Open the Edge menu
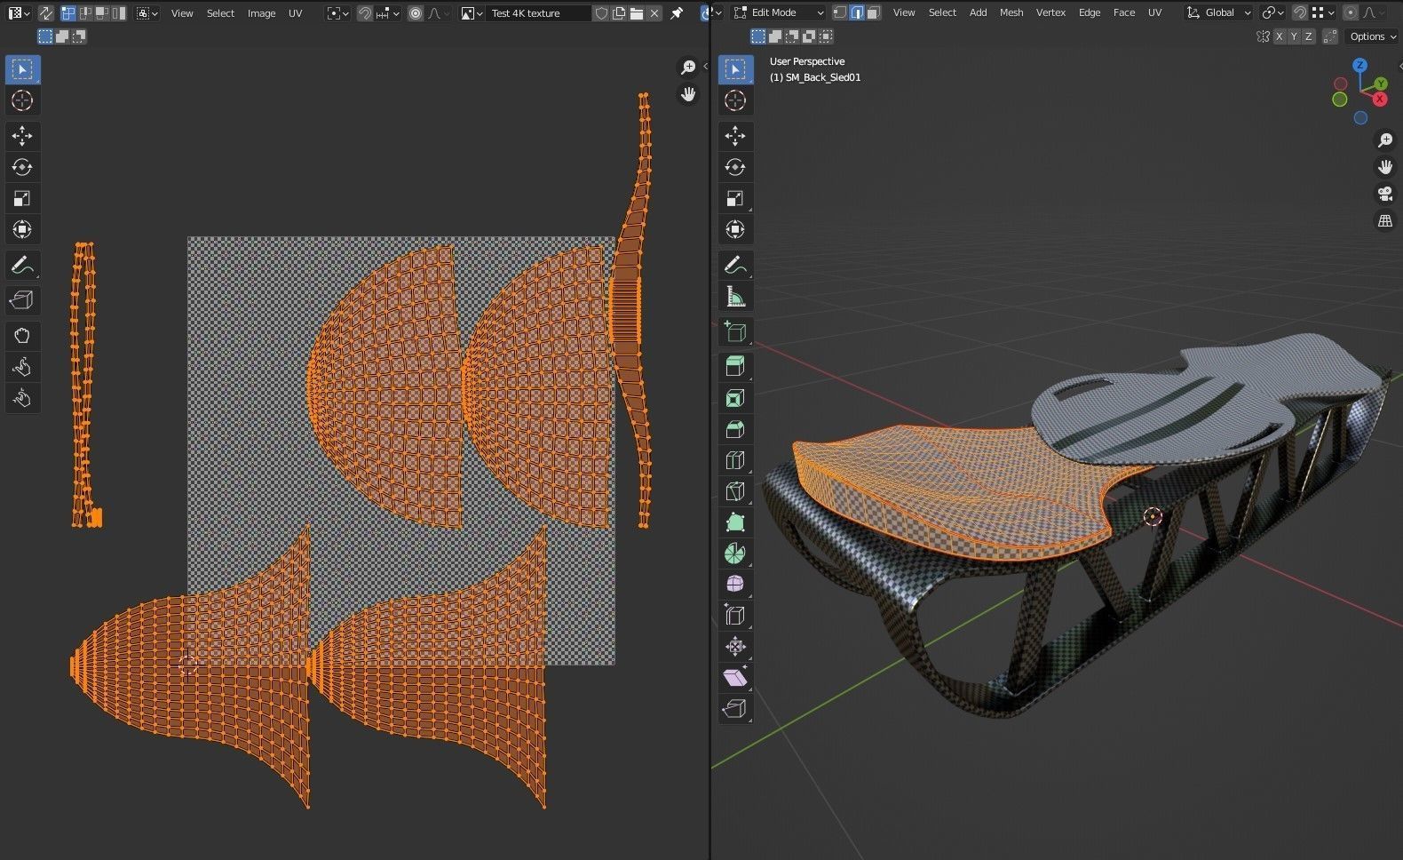Image resolution: width=1403 pixels, height=860 pixels. point(1090,12)
